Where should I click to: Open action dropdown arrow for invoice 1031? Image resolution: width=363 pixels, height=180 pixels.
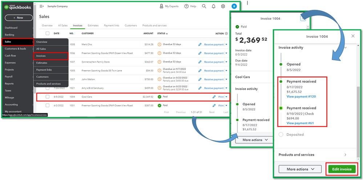click(x=226, y=105)
